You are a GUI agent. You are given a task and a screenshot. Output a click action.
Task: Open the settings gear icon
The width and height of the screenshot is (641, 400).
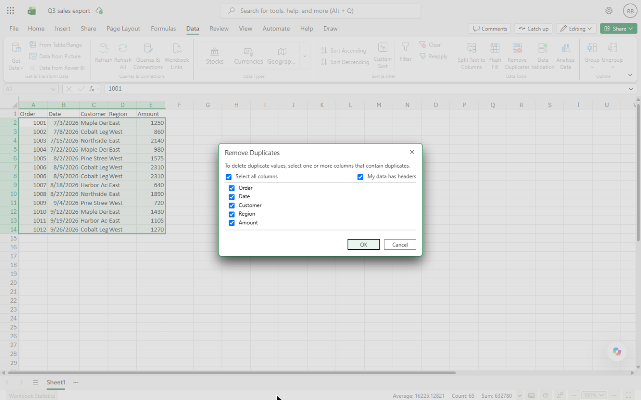point(609,11)
